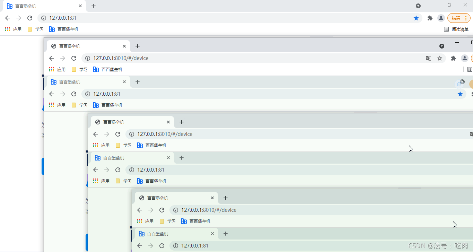
Task: Open 学习 folder in middle 8010/#/device window
Action: (x=124, y=145)
